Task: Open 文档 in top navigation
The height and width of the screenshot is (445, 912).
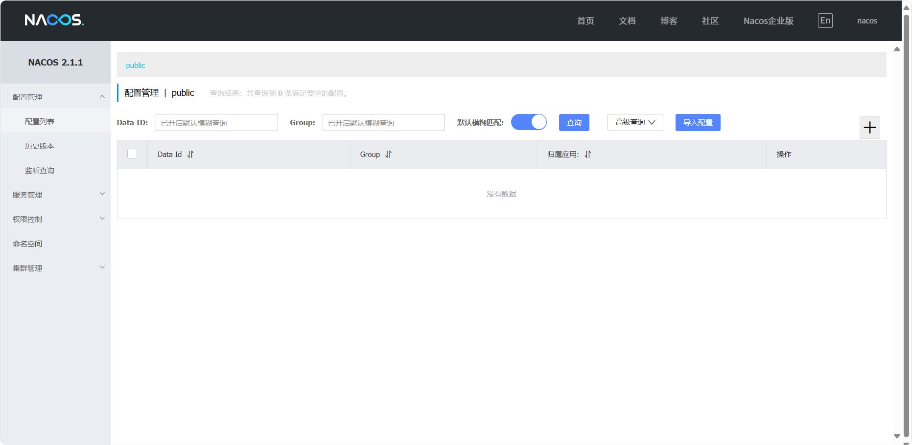Action: click(627, 21)
